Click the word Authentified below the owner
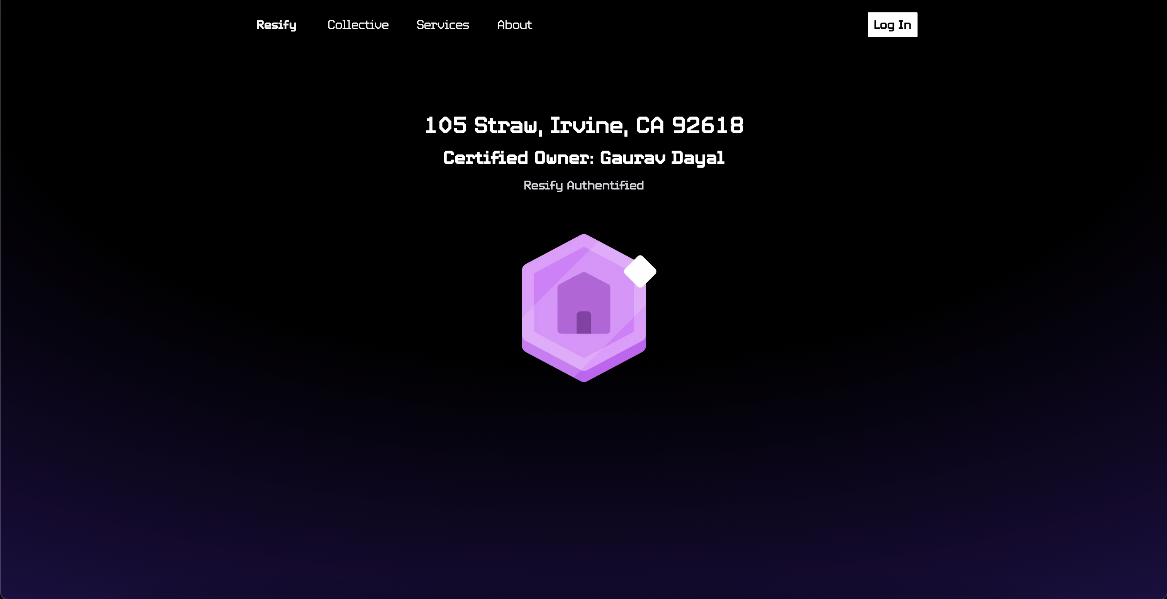 (x=605, y=185)
